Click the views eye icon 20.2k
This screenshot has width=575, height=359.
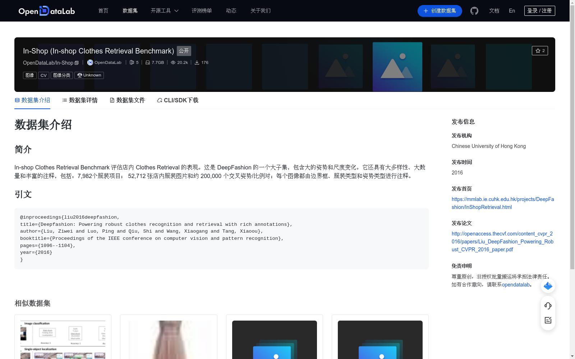coord(173,62)
